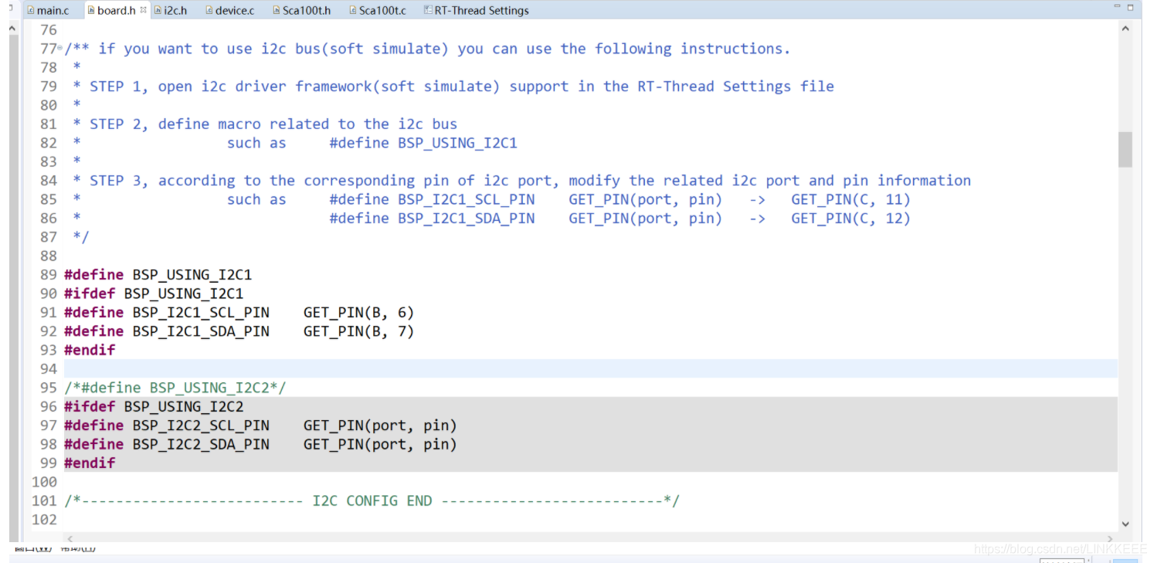This screenshot has width=1154, height=563.
Task: Click line number 101 in the gutter
Action: coord(44,500)
